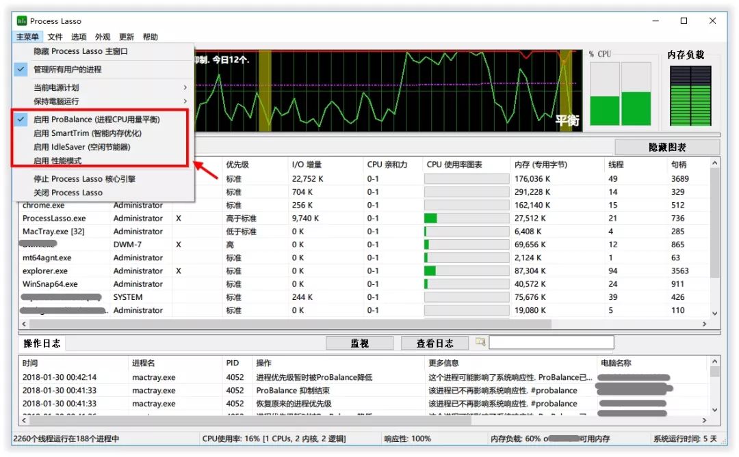Viewport: 739px width, 457px height.
Task: Open the 选项 menu
Action: 79,37
